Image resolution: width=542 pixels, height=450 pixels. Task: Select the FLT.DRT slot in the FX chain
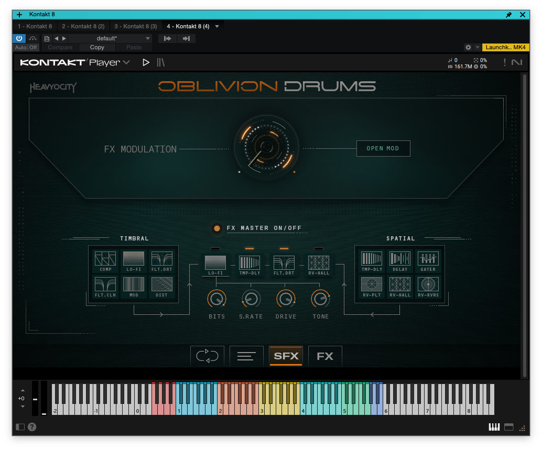284,265
